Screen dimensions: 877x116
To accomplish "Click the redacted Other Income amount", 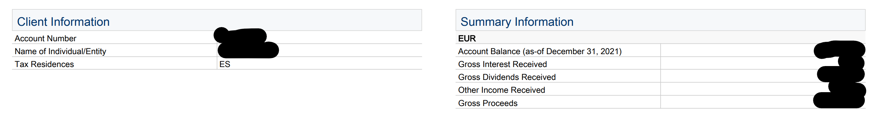I will coord(847,89).
